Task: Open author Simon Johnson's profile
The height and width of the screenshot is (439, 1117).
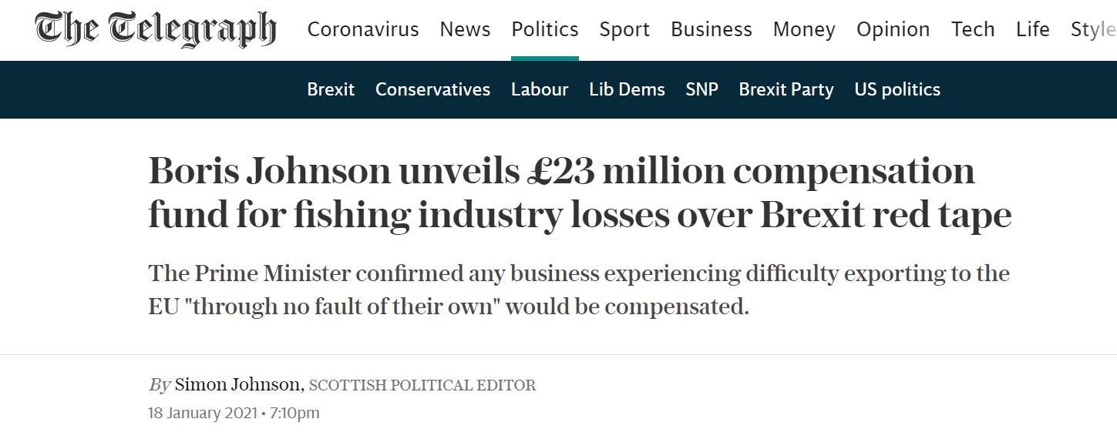Action: pos(238,384)
